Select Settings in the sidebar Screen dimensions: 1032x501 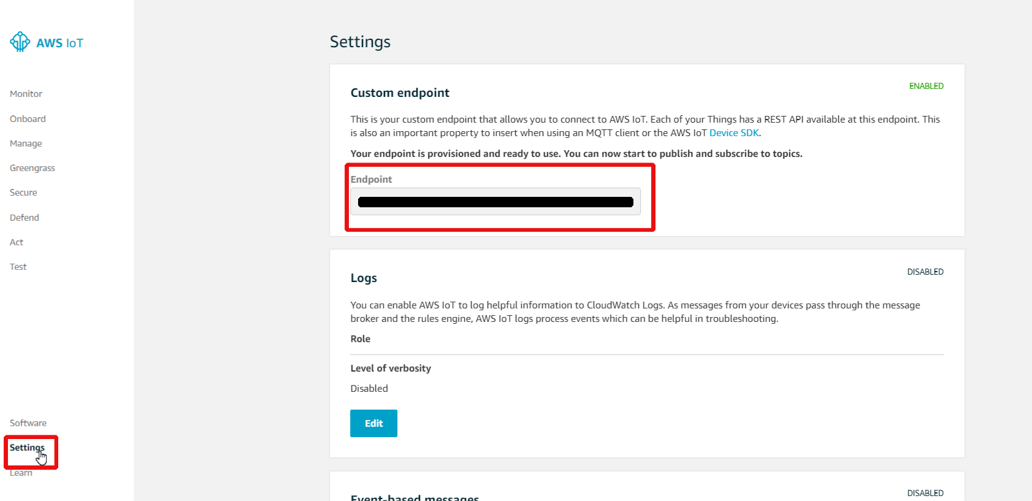tap(27, 448)
